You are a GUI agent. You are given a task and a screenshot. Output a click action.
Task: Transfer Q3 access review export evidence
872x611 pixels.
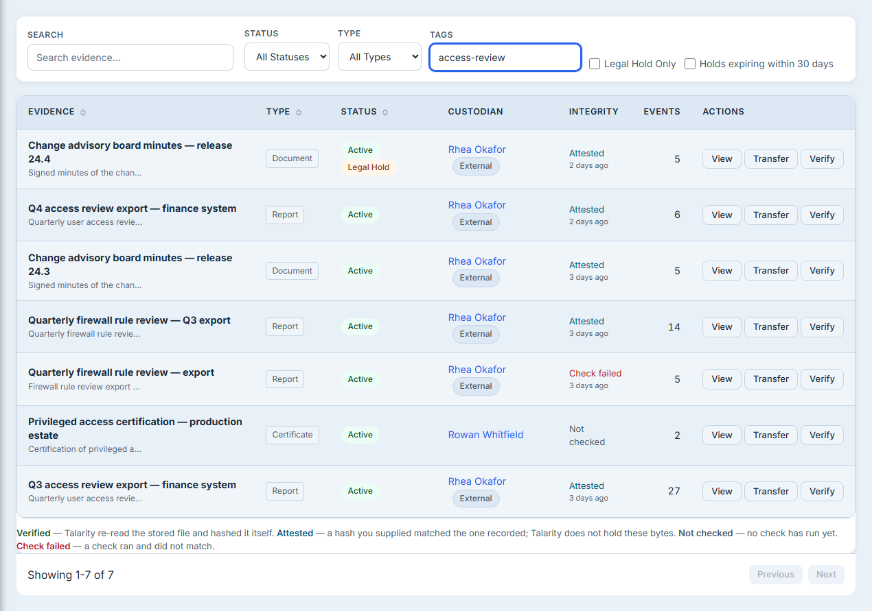[x=771, y=491]
